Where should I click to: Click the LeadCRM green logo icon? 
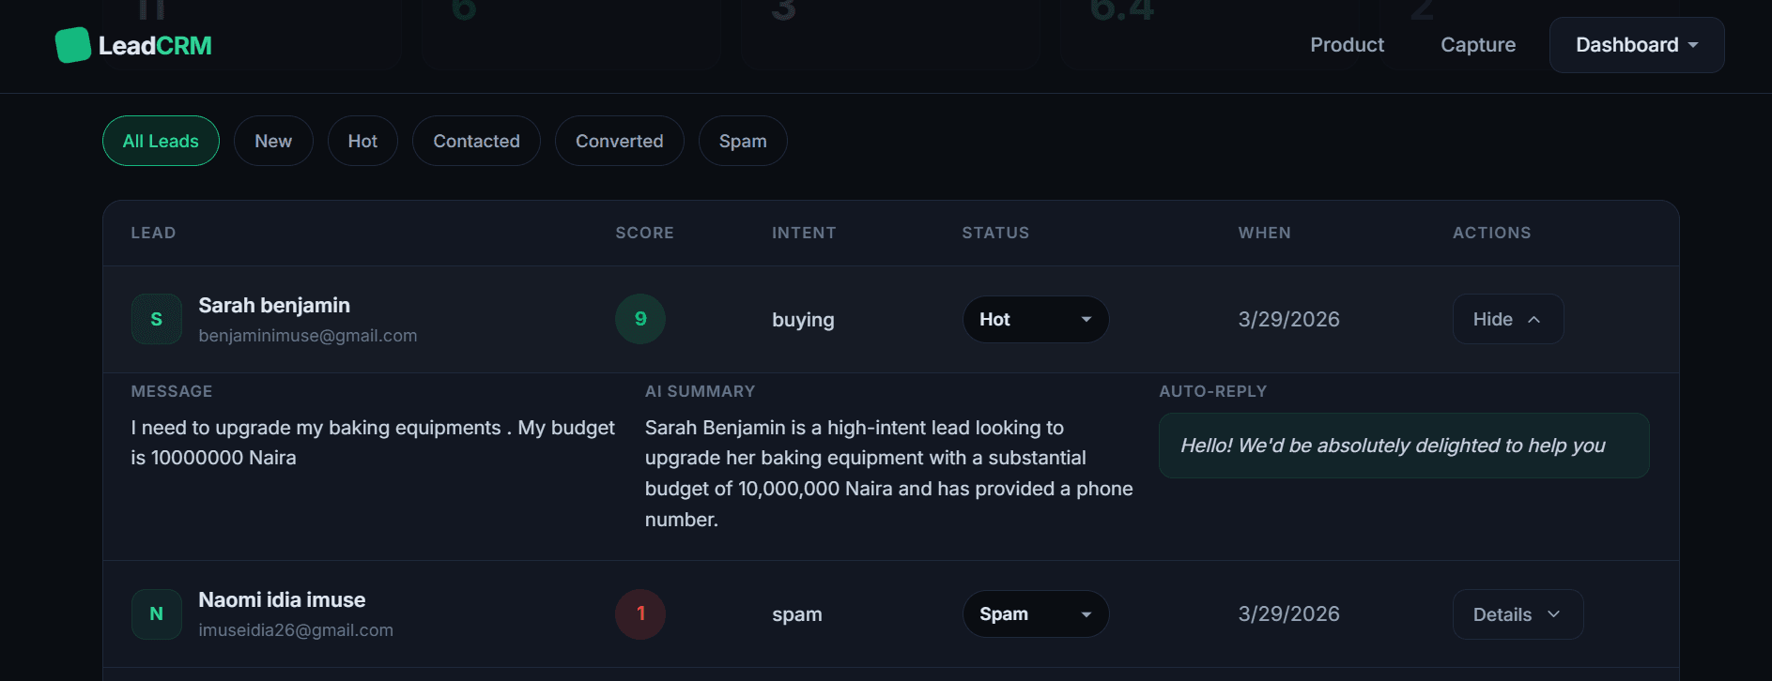[x=73, y=45]
